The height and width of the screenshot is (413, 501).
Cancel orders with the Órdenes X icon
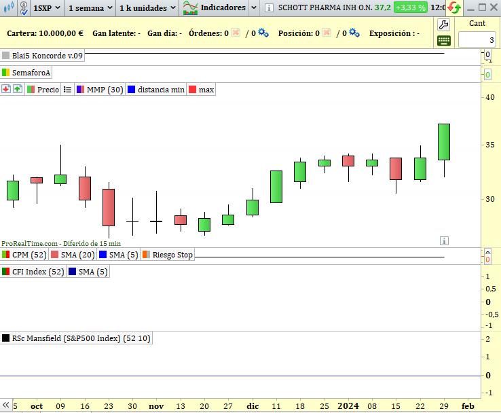point(236,33)
